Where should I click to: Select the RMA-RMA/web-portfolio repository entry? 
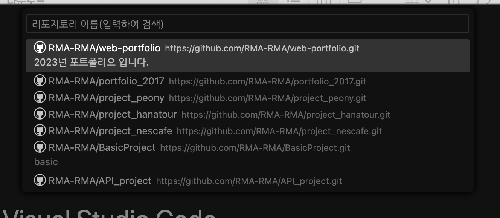coord(248,56)
